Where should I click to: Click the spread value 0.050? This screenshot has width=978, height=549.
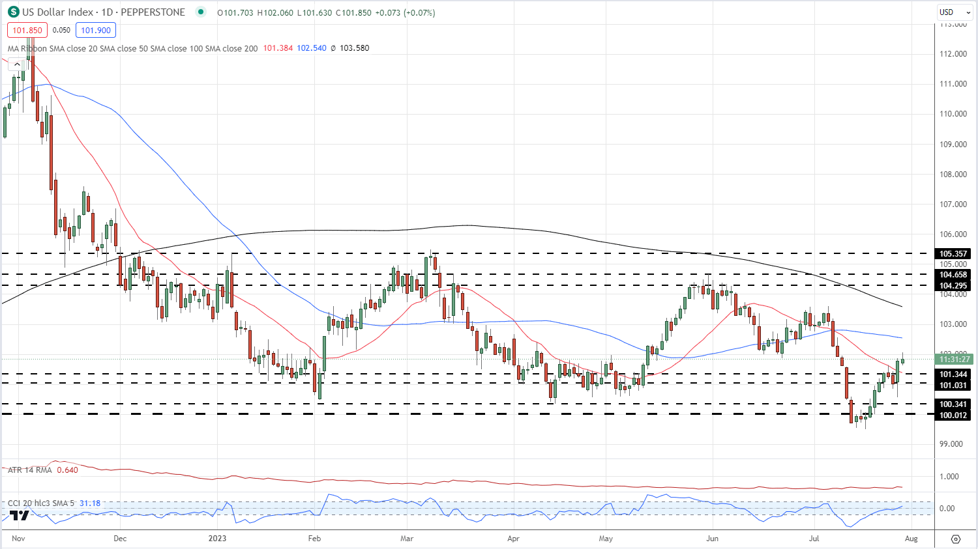[61, 30]
